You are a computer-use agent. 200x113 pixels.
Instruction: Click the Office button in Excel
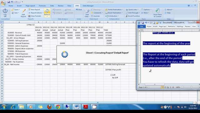click(3, 3)
